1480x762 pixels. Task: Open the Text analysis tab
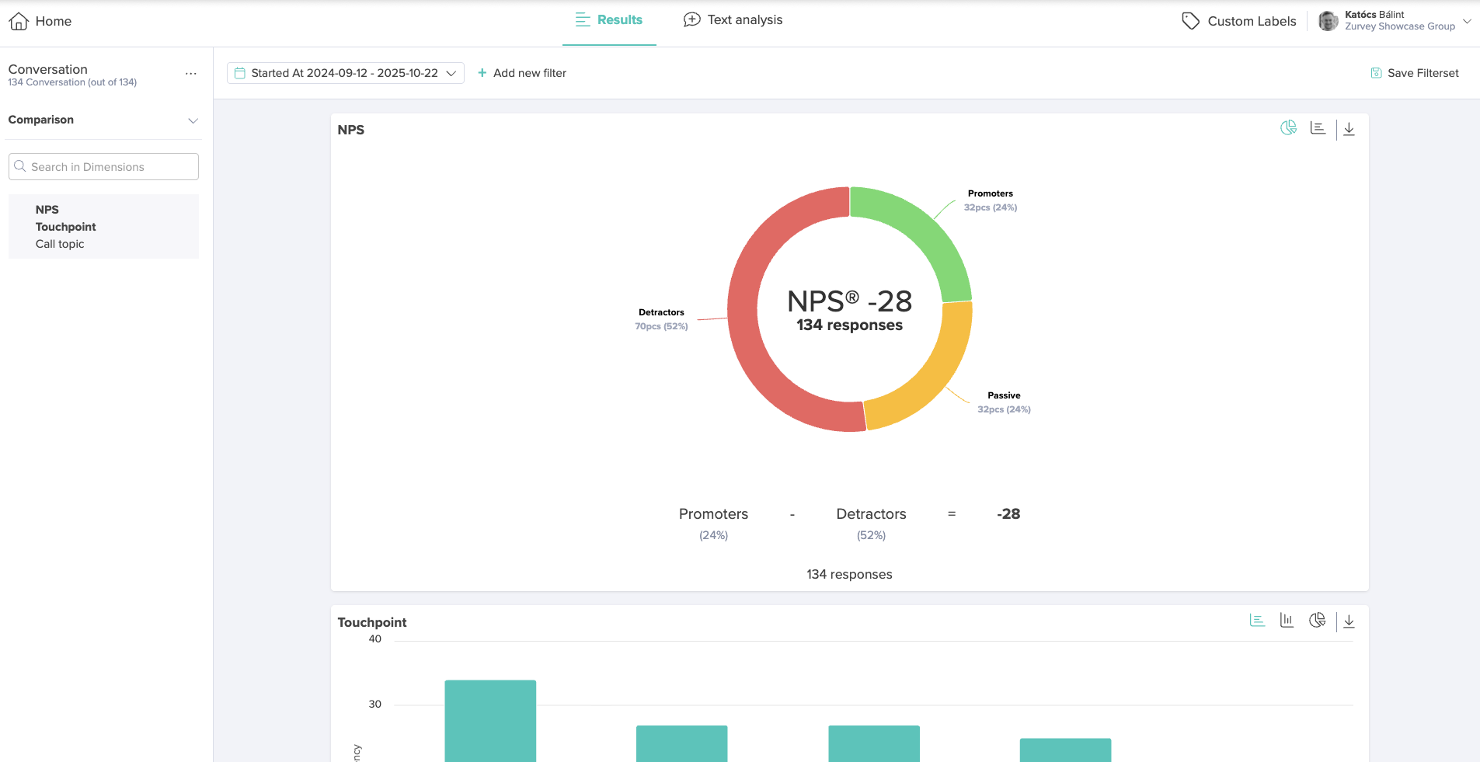733,20
